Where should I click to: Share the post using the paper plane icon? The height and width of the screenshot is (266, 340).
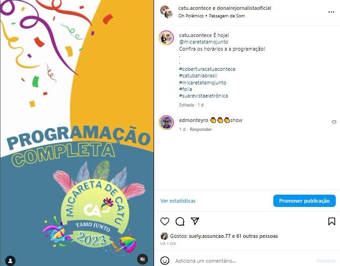[195, 221]
